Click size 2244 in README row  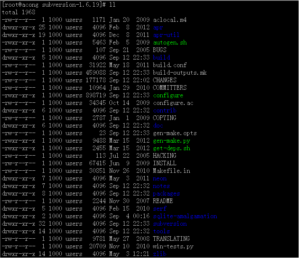[99, 201]
